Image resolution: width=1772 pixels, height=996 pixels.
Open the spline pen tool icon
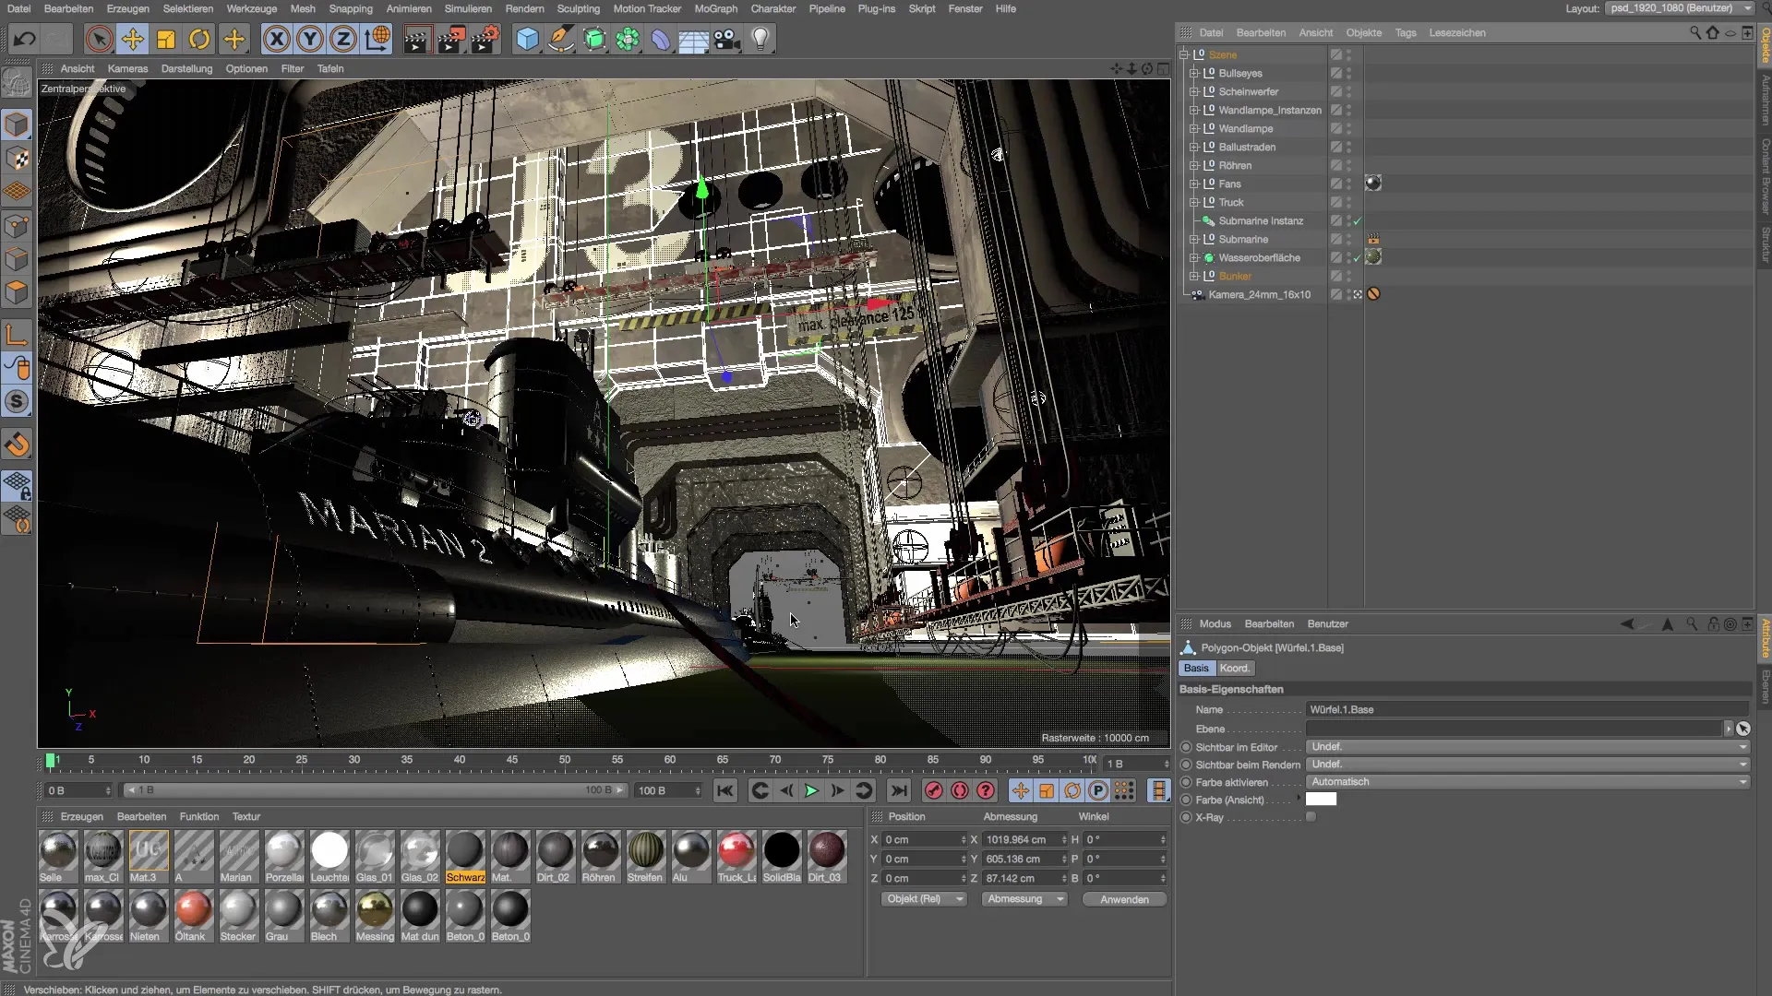[561, 39]
